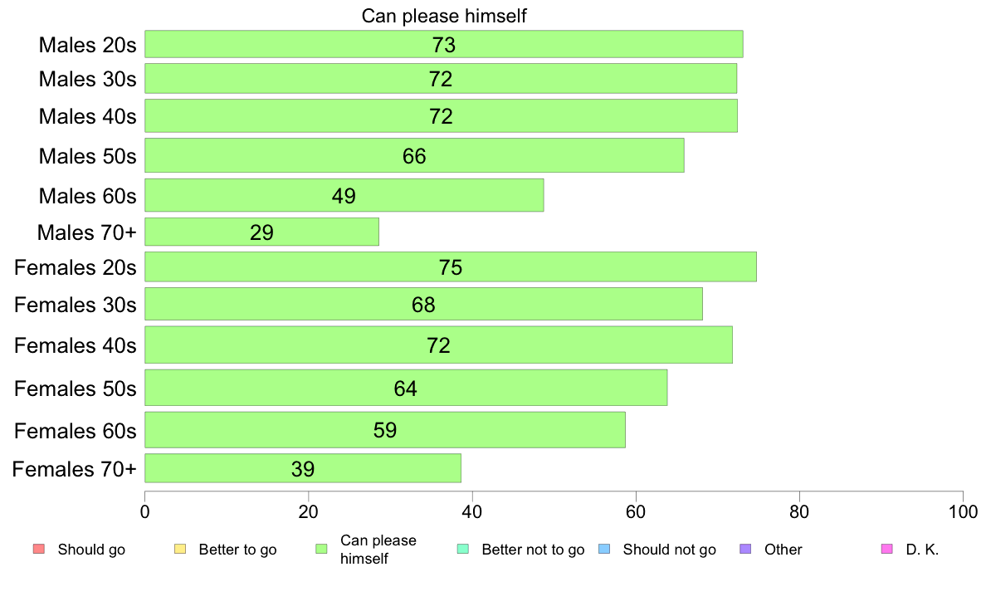Click the red Should go legend swatch
This screenshot has width=986, height=611.
(x=39, y=549)
